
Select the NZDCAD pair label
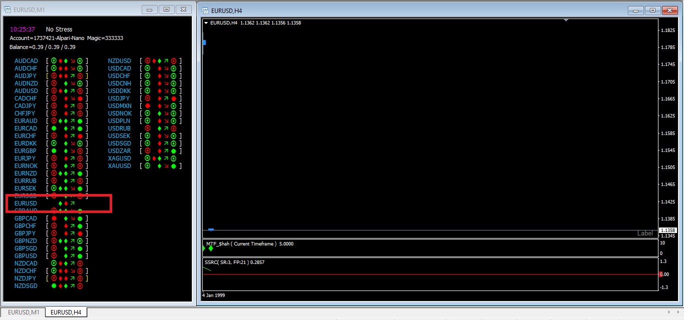pos(26,263)
